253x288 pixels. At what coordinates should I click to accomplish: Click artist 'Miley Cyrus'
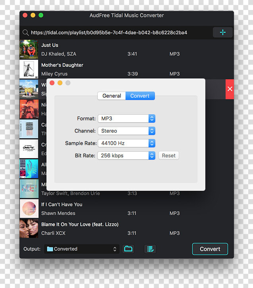point(54,74)
